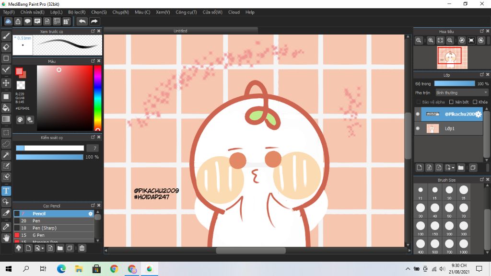Select the Gradient tool
Image resolution: width=491 pixels, height=276 pixels.
pyautogui.click(x=6, y=119)
